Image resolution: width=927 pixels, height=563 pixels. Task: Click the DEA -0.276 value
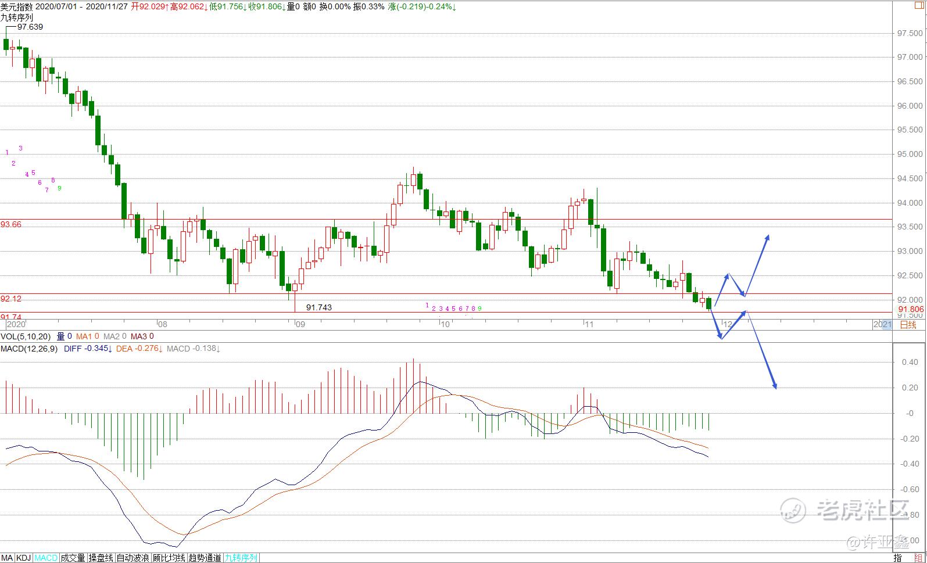pos(139,349)
